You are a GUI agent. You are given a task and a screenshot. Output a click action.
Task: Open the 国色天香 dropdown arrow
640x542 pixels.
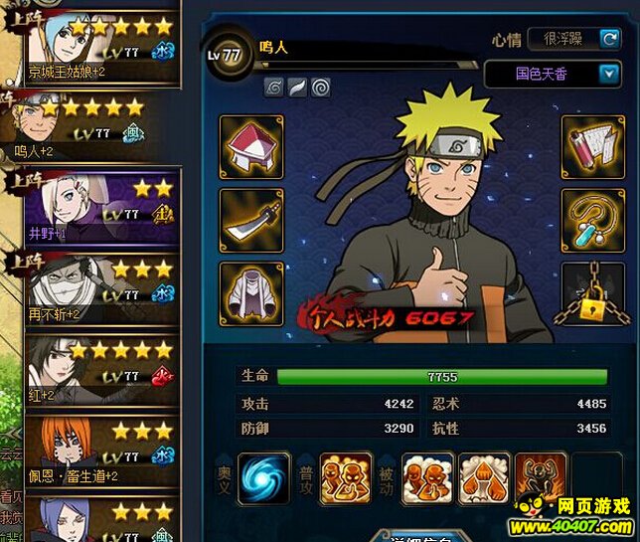click(610, 74)
